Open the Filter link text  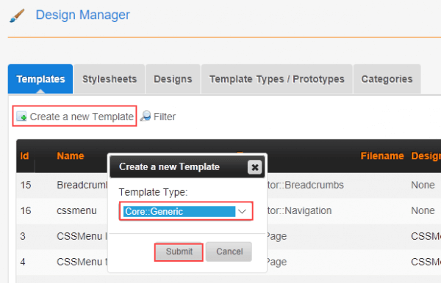tap(165, 117)
